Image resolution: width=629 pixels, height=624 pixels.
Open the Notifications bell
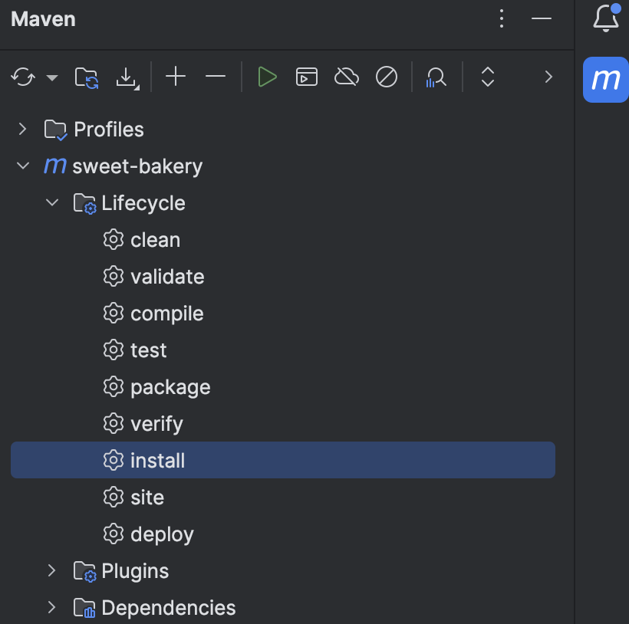click(606, 18)
